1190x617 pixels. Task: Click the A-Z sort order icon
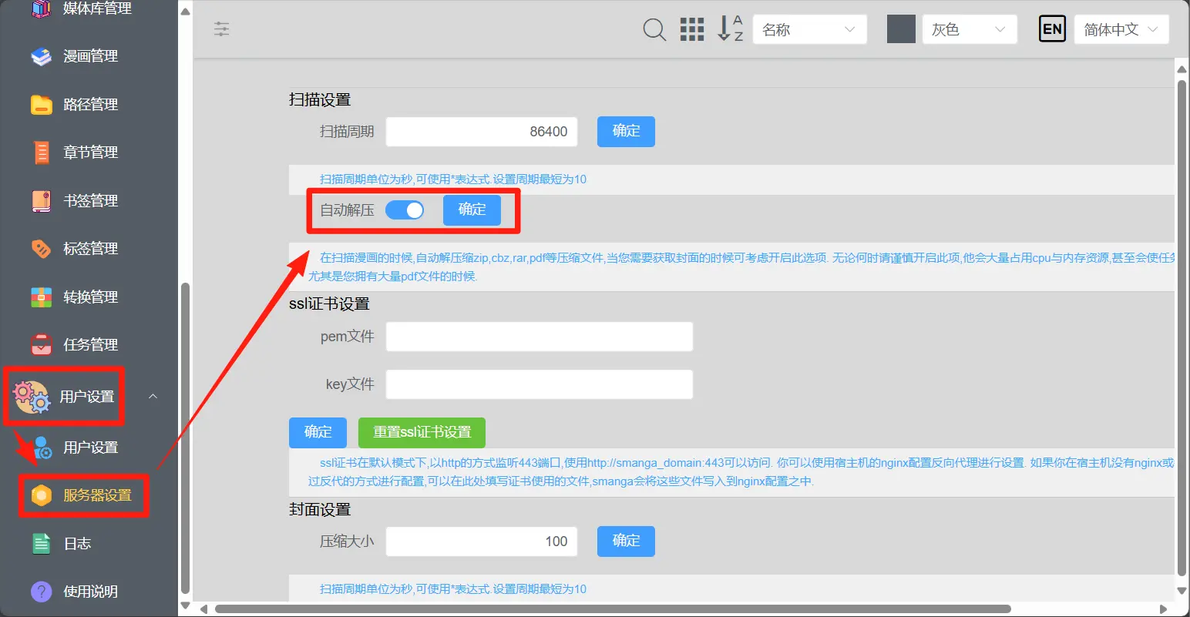729,29
